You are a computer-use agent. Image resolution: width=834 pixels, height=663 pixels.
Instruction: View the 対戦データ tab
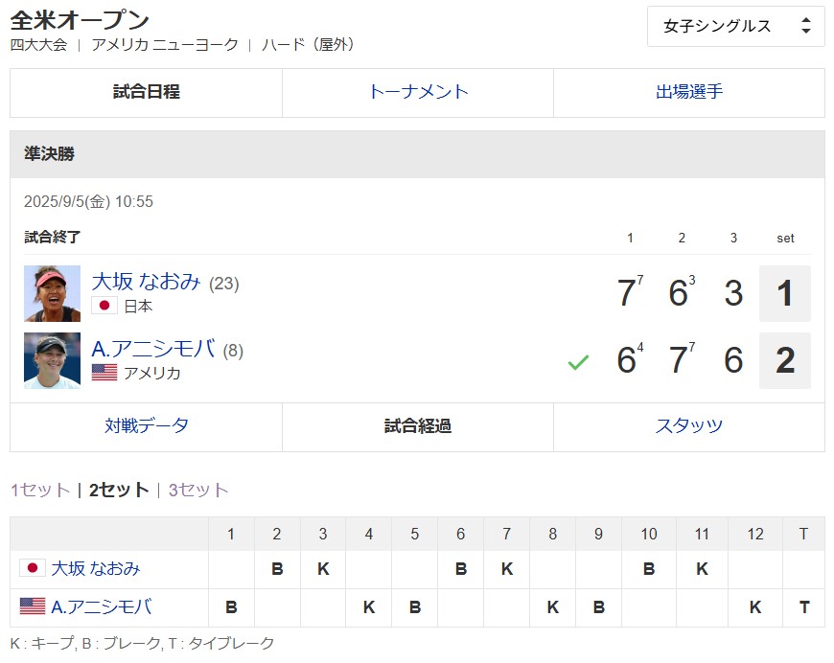146,426
